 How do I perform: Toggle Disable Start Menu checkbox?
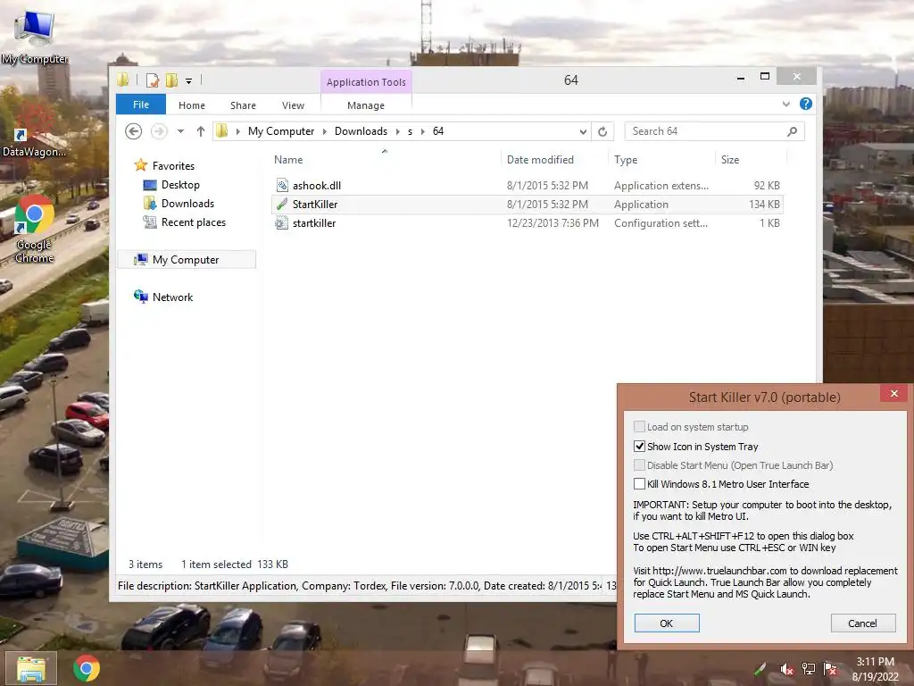click(x=639, y=464)
